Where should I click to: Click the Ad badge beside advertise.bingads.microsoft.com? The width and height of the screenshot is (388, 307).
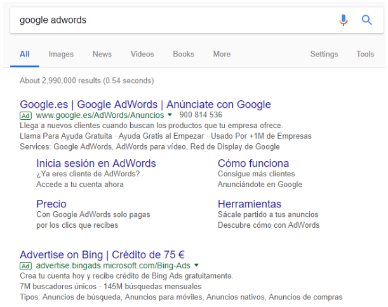click(25, 266)
